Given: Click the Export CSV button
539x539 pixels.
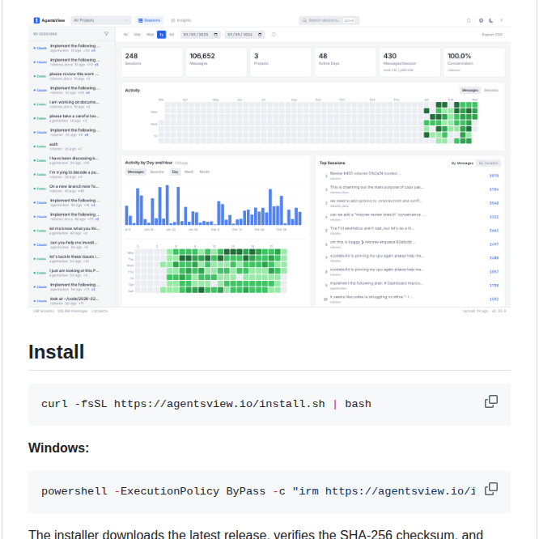Looking at the screenshot, I should 492,34.
